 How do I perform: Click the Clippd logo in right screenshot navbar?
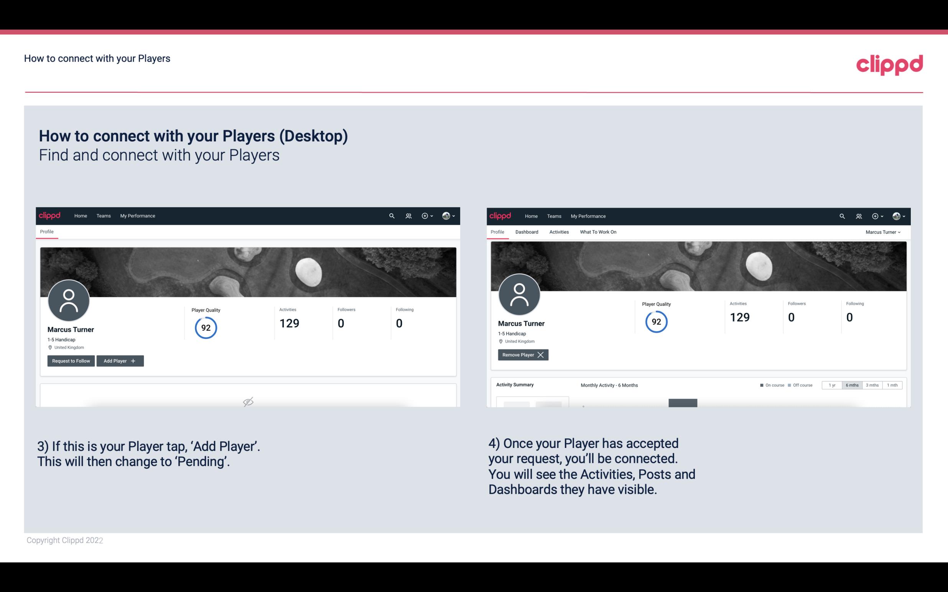[500, 216]
